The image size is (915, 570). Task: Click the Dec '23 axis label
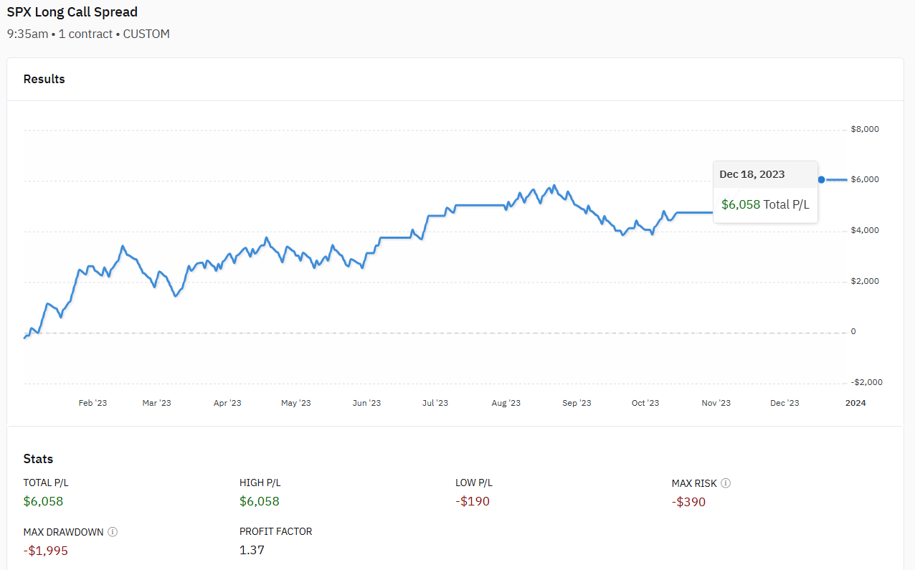(x=784, y=403)
